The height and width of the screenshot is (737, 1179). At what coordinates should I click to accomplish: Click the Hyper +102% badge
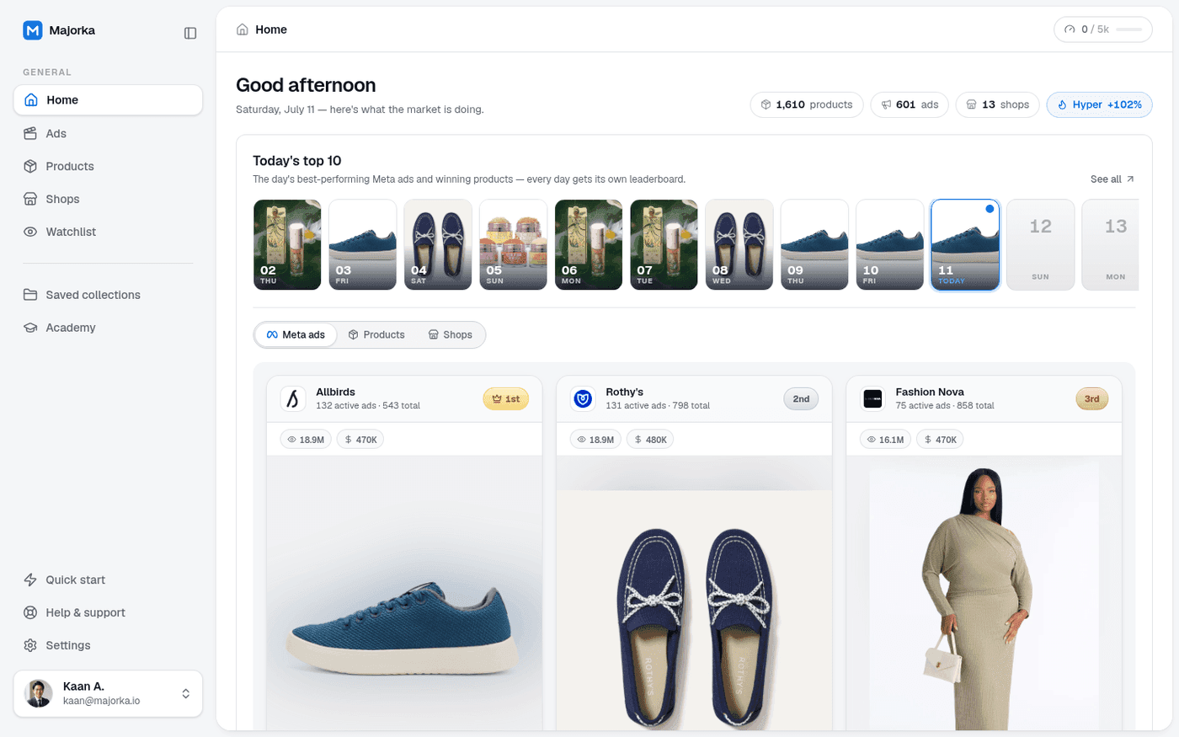(1099, 104)
